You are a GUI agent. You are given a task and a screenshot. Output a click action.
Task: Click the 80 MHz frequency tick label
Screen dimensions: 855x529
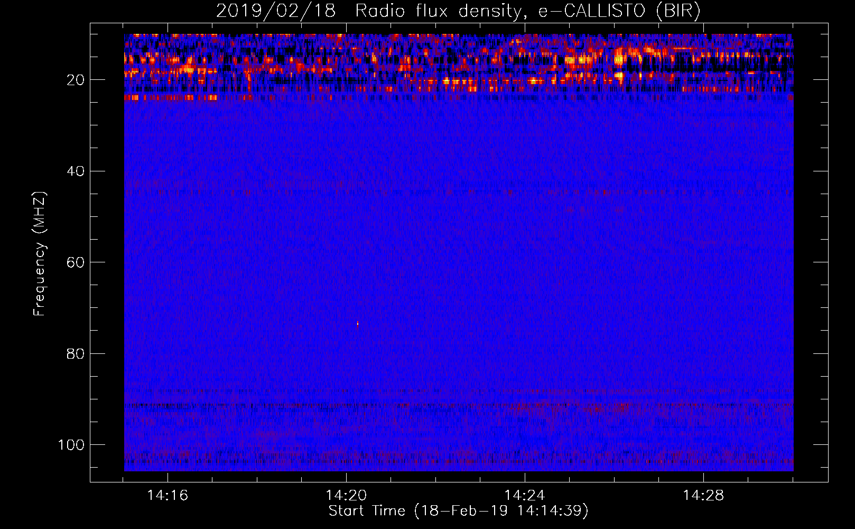click(x=76, y=353)
